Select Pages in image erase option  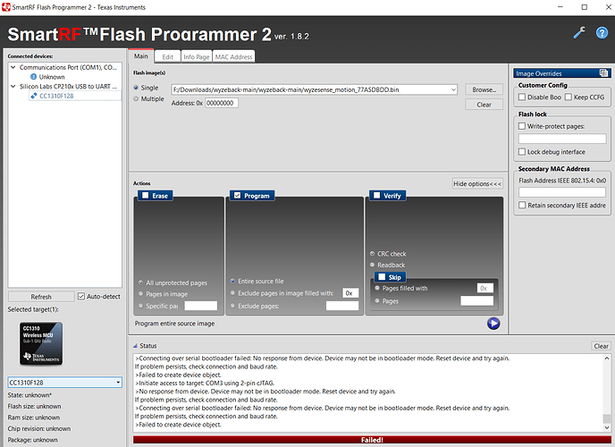(140, 294)
